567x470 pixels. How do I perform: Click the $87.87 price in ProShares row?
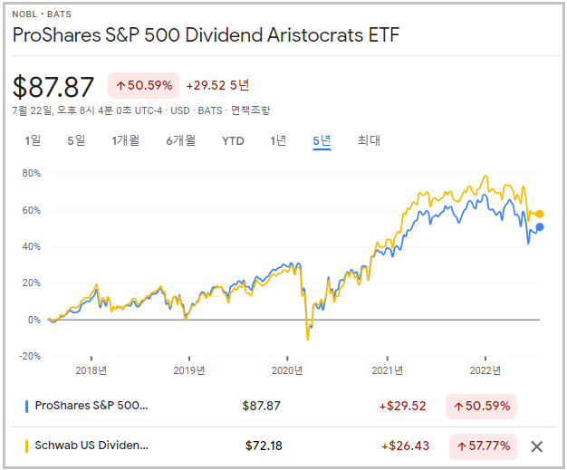click(x=262, y=406)
